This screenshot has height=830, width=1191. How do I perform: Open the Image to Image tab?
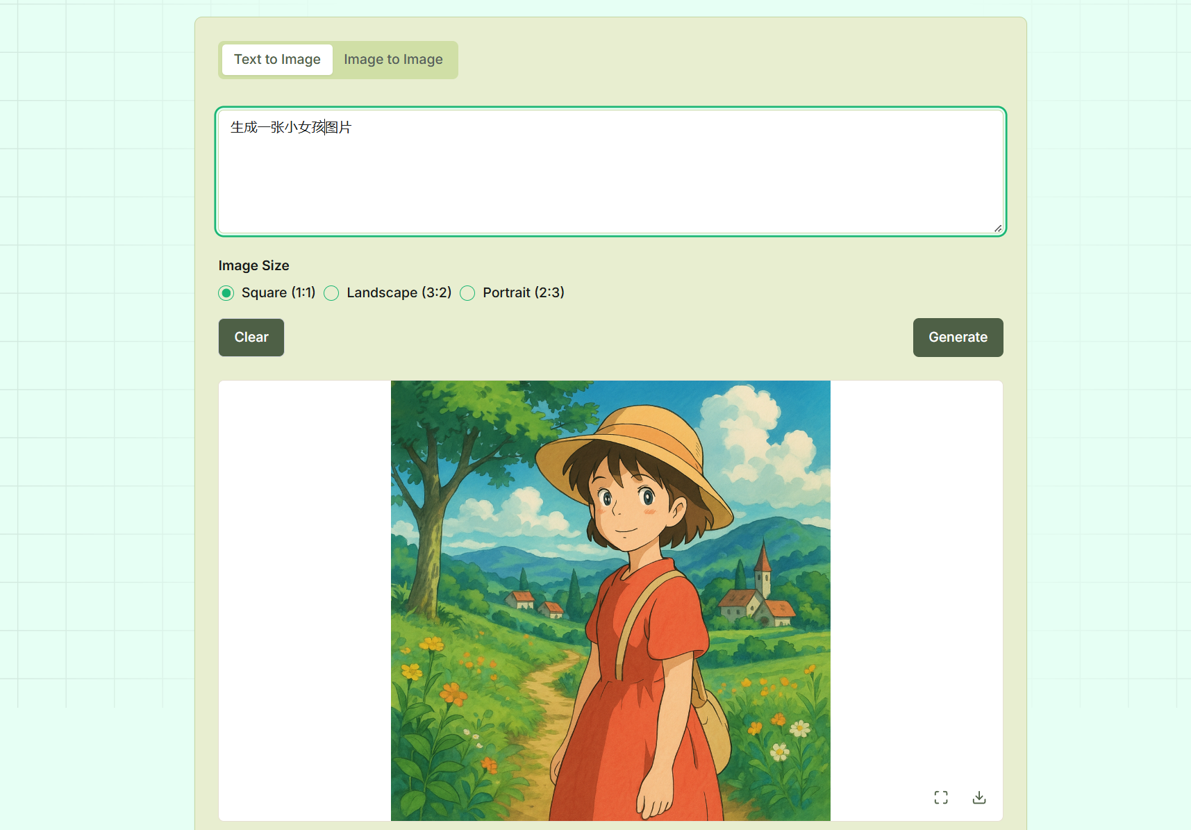point(393,60)
